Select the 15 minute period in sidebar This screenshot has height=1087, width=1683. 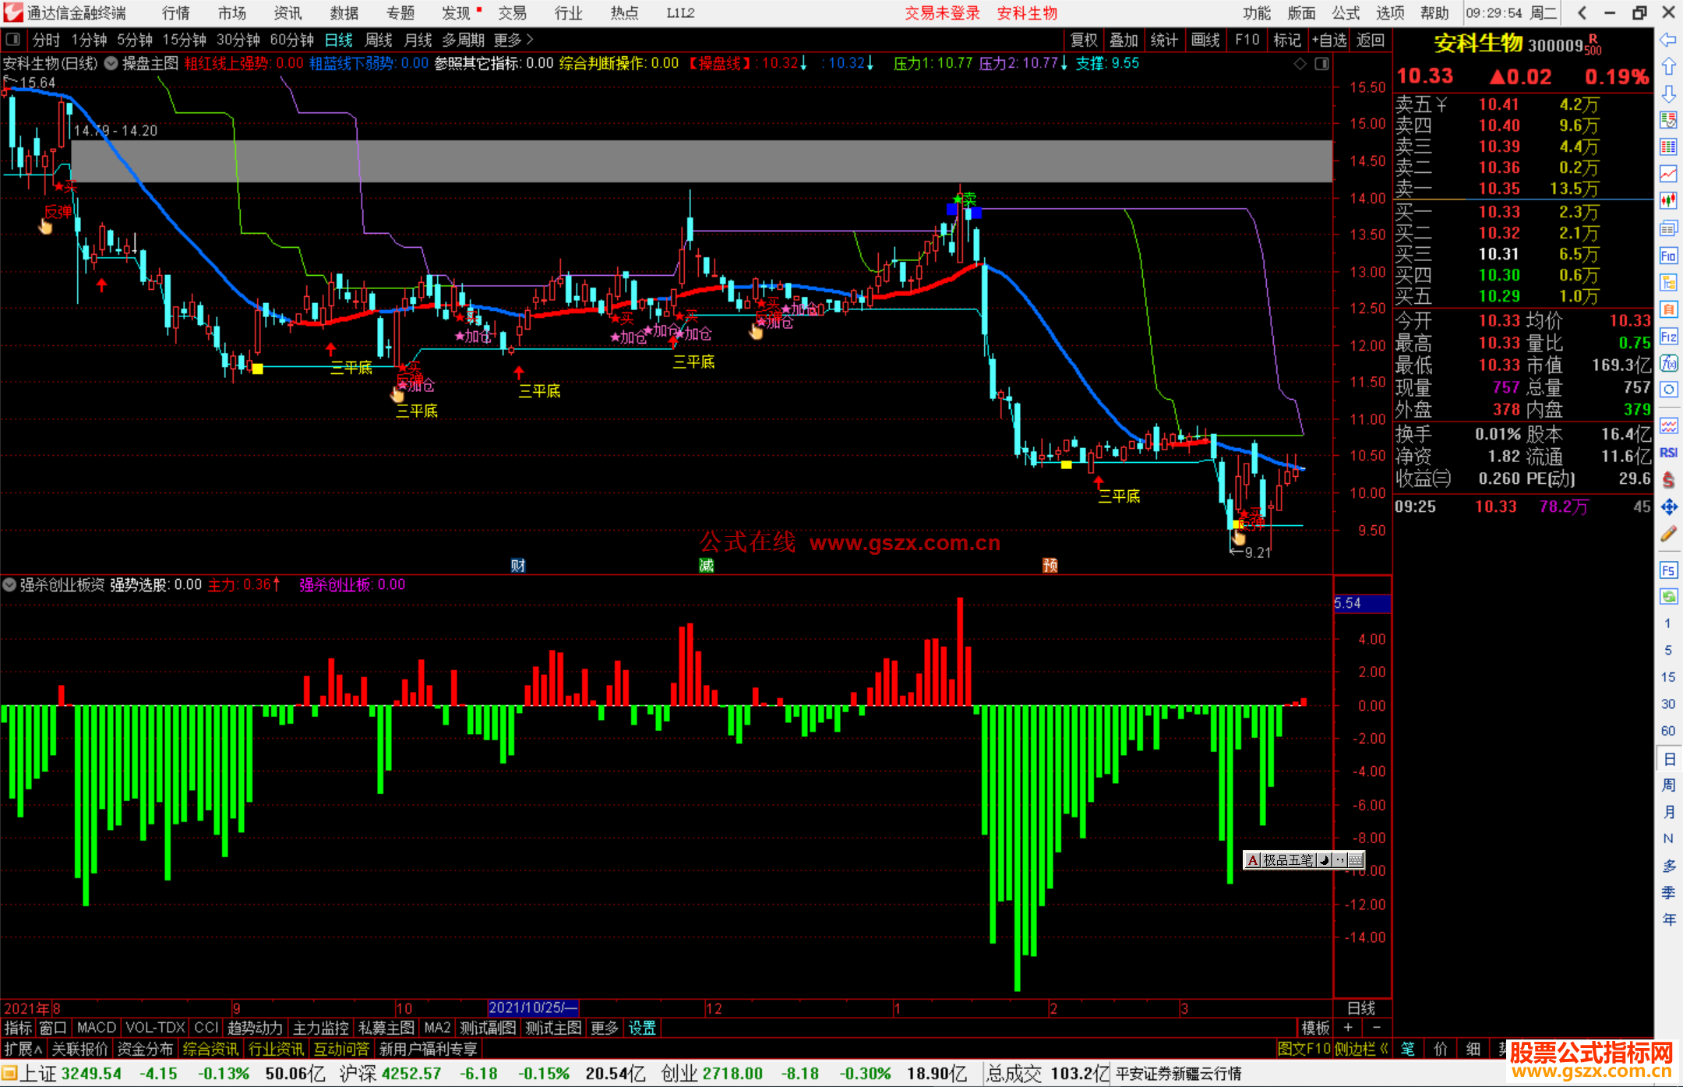click(1668, 676)
